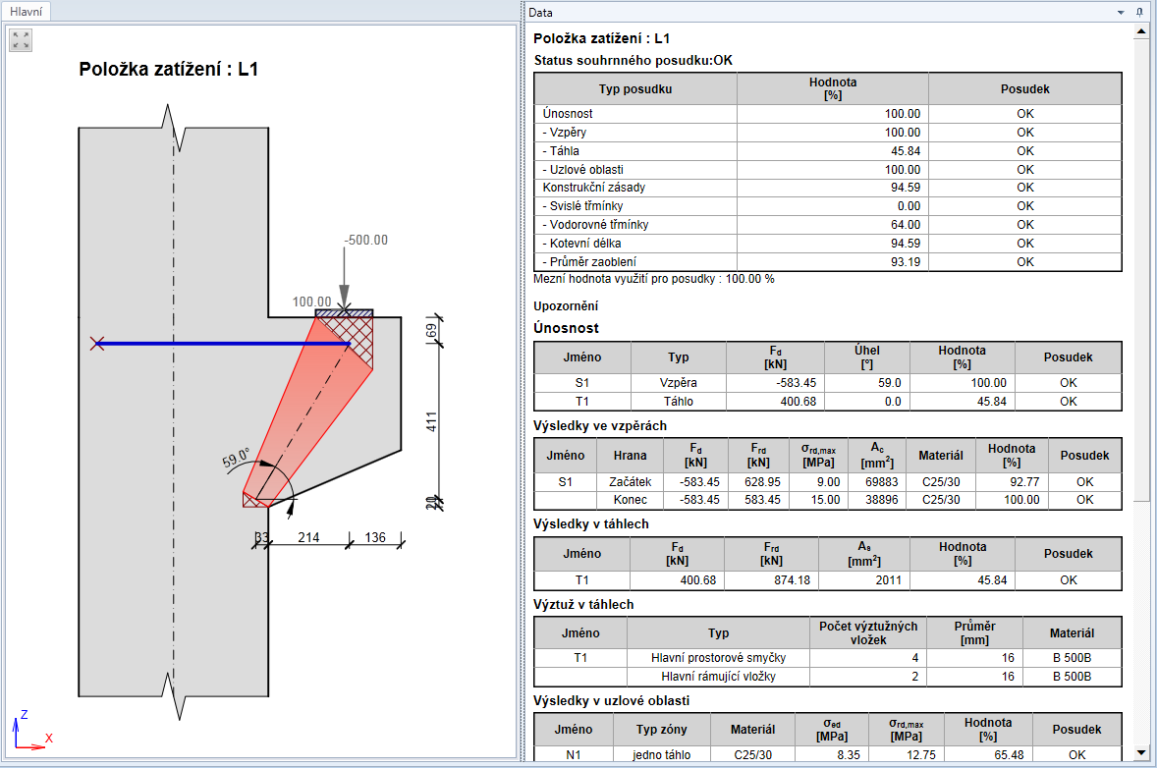Click Mezní hodnota využití pro posudky text
1157x768 pixels.
click(654, 279)
